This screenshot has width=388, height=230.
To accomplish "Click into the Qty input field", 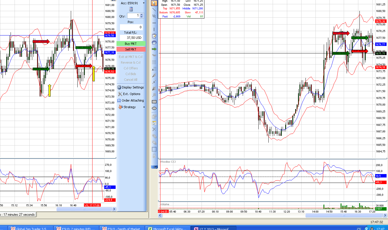I will tap(133, 16).
